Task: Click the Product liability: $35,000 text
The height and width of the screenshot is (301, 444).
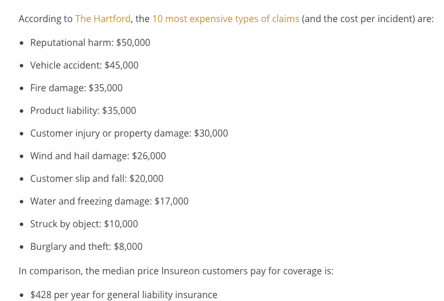Action: pos(83,110)
